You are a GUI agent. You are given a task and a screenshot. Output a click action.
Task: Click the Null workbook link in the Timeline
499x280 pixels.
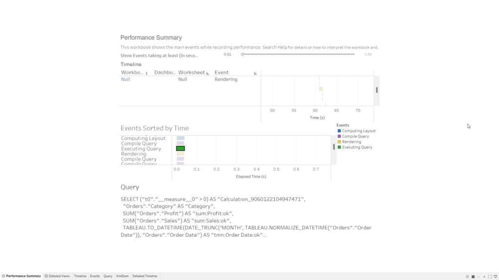click(125, 79)
